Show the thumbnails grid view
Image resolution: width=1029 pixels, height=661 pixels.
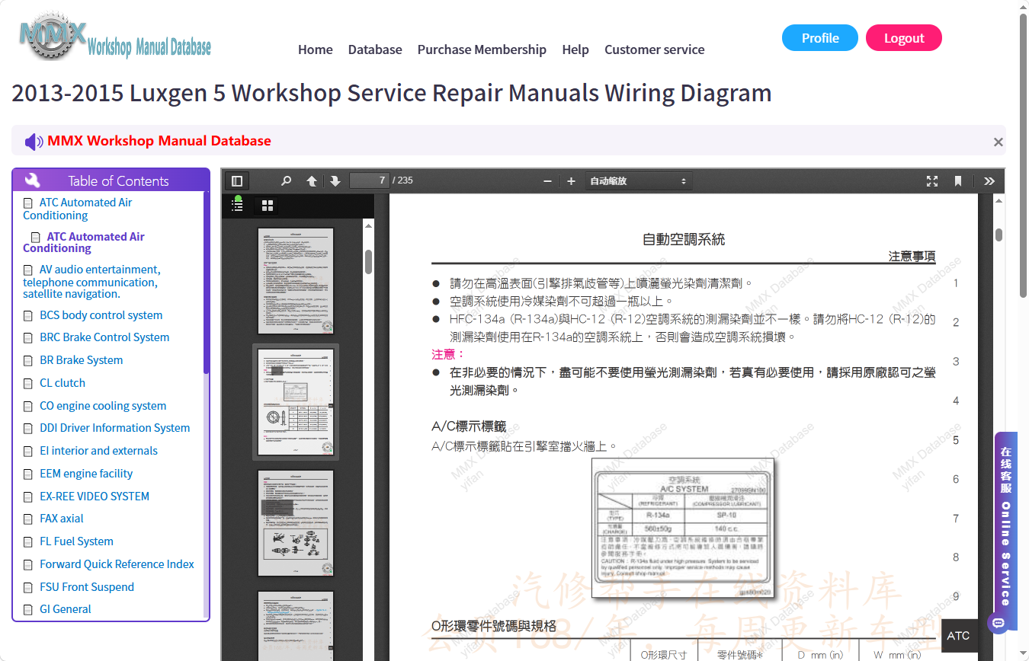[268, 206]
